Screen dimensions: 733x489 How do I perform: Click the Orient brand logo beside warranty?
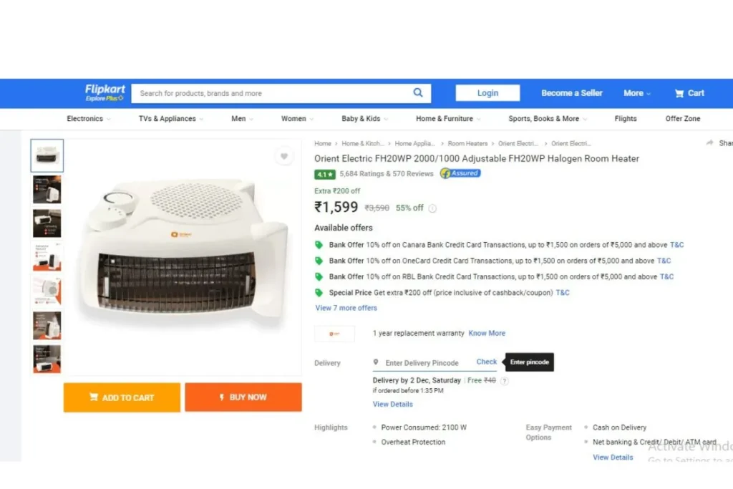pos(334,334)
